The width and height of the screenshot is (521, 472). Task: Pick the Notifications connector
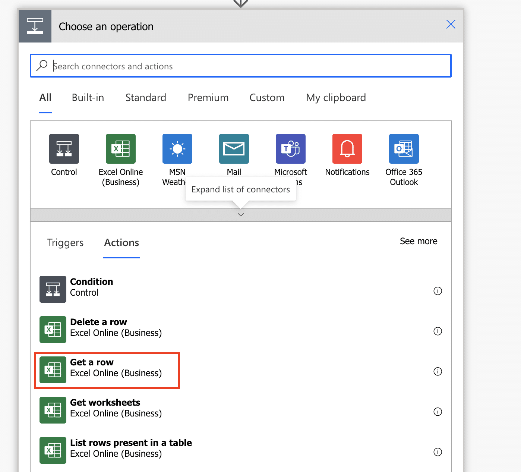pos(347,149)
